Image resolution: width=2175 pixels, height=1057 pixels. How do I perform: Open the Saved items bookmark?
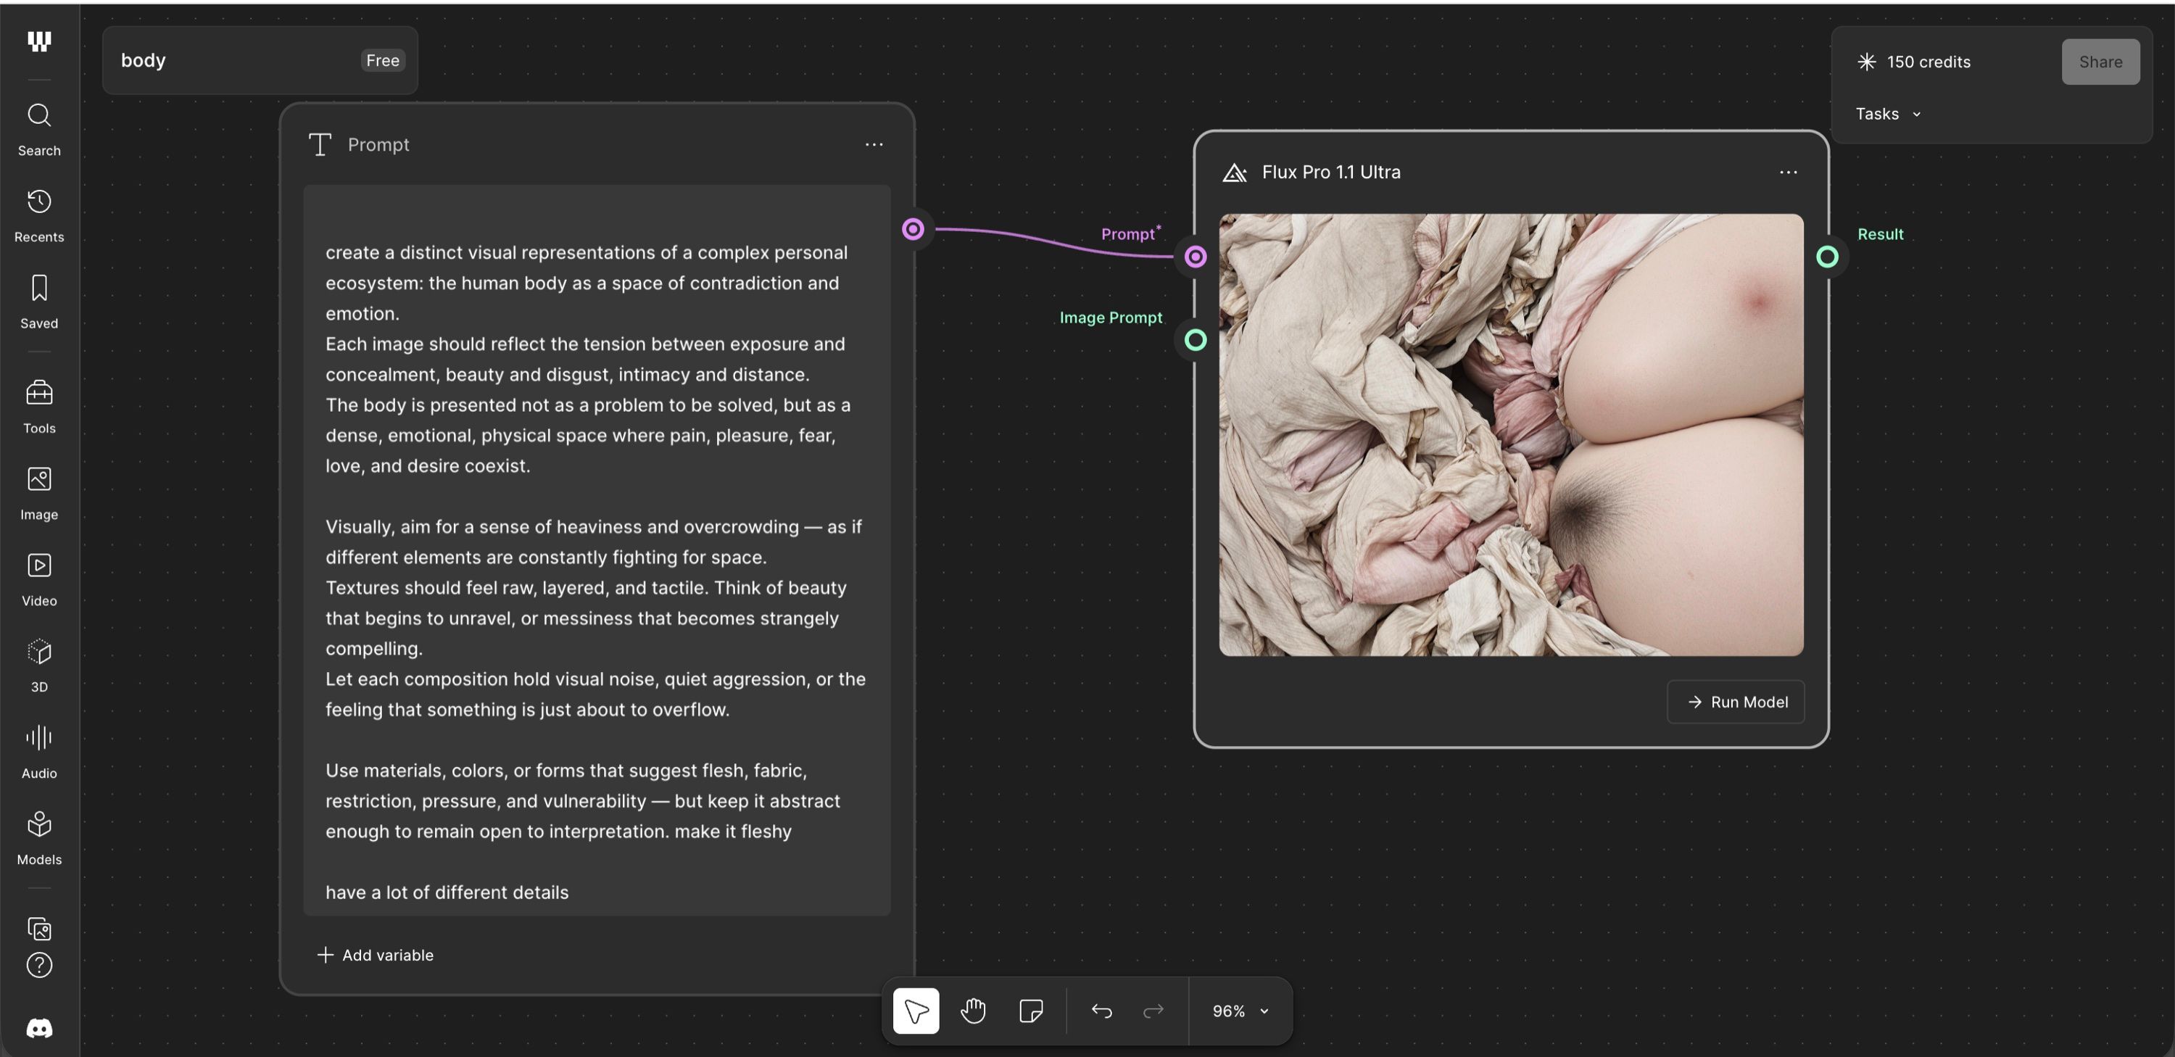click(39, 302)
